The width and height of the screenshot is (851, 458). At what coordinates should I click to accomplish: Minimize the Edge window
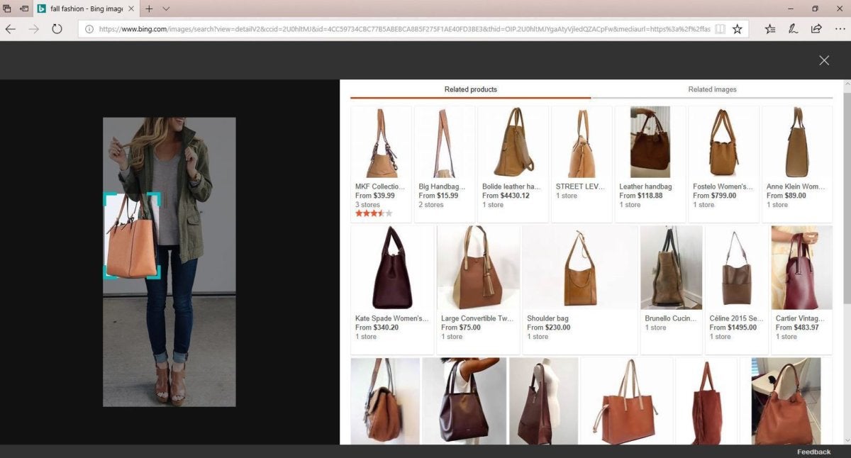coord(789,9)
